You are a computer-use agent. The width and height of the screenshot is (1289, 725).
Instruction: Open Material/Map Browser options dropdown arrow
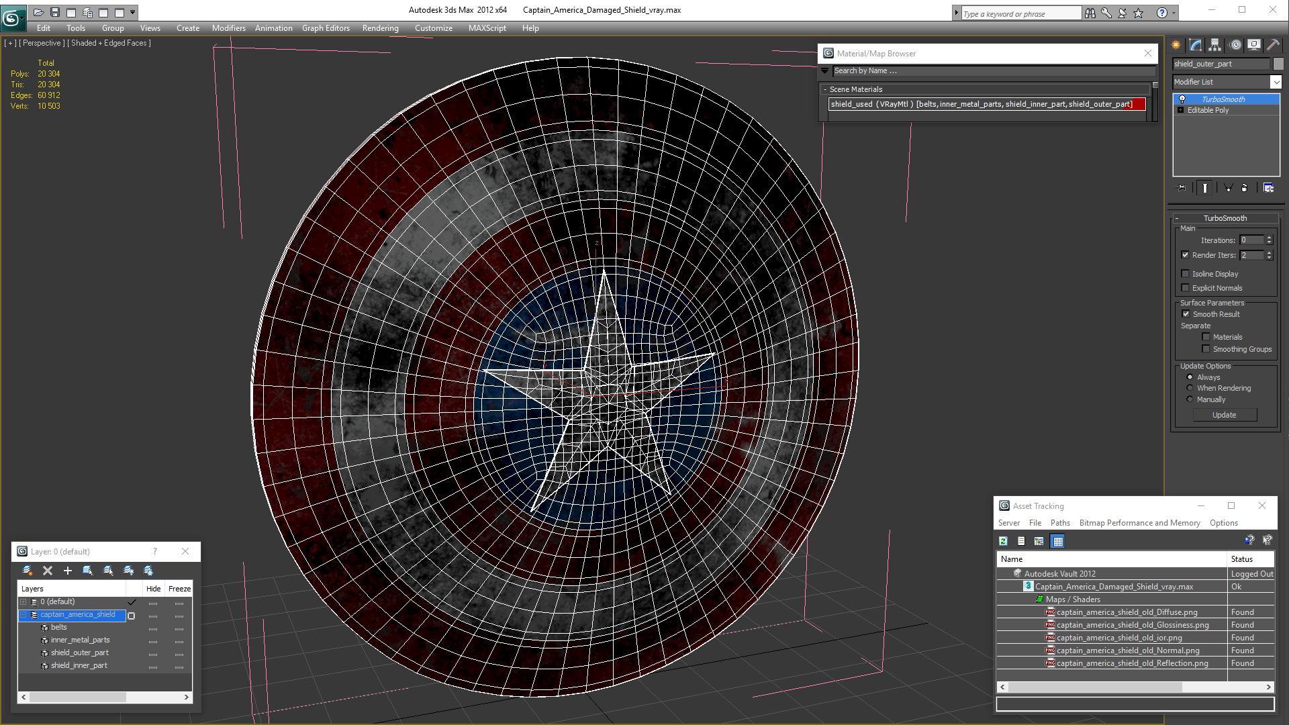click(x=825, y=70)
